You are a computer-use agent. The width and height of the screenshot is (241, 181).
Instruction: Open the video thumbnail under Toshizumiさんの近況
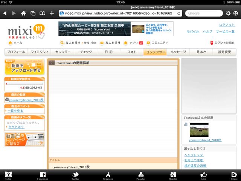point(199,130)
